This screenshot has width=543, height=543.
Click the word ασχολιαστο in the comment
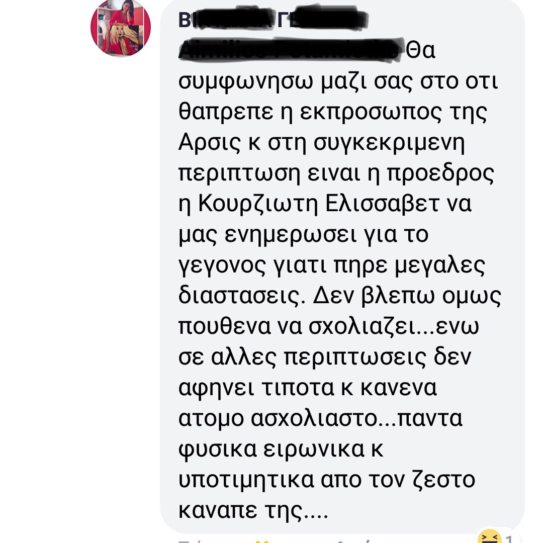(314, 418)
